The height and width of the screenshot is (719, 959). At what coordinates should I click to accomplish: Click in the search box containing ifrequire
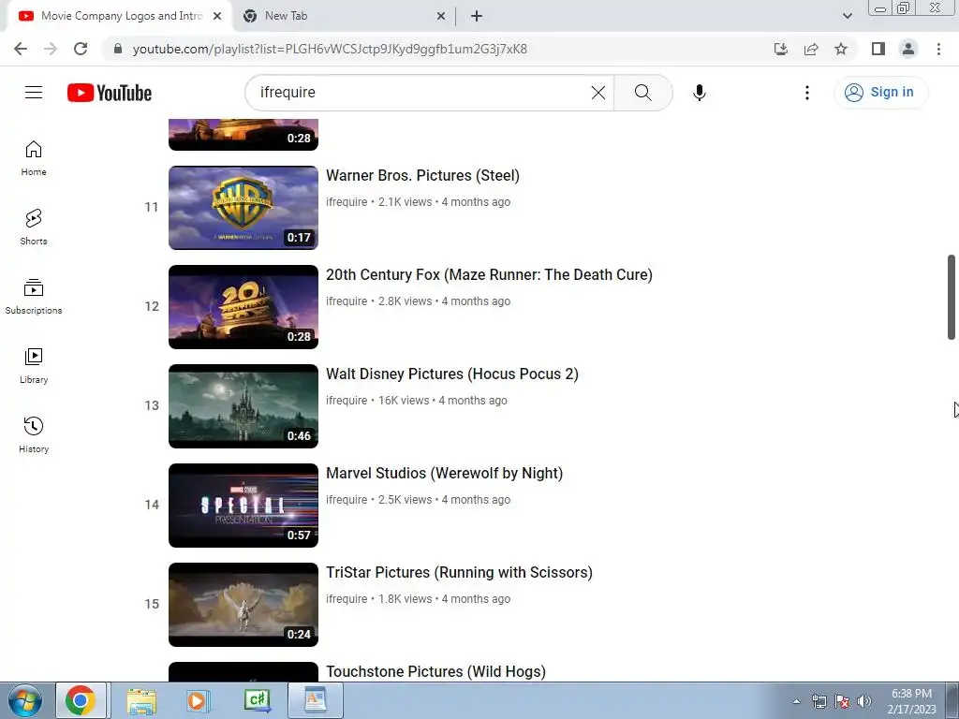[422, 93]
